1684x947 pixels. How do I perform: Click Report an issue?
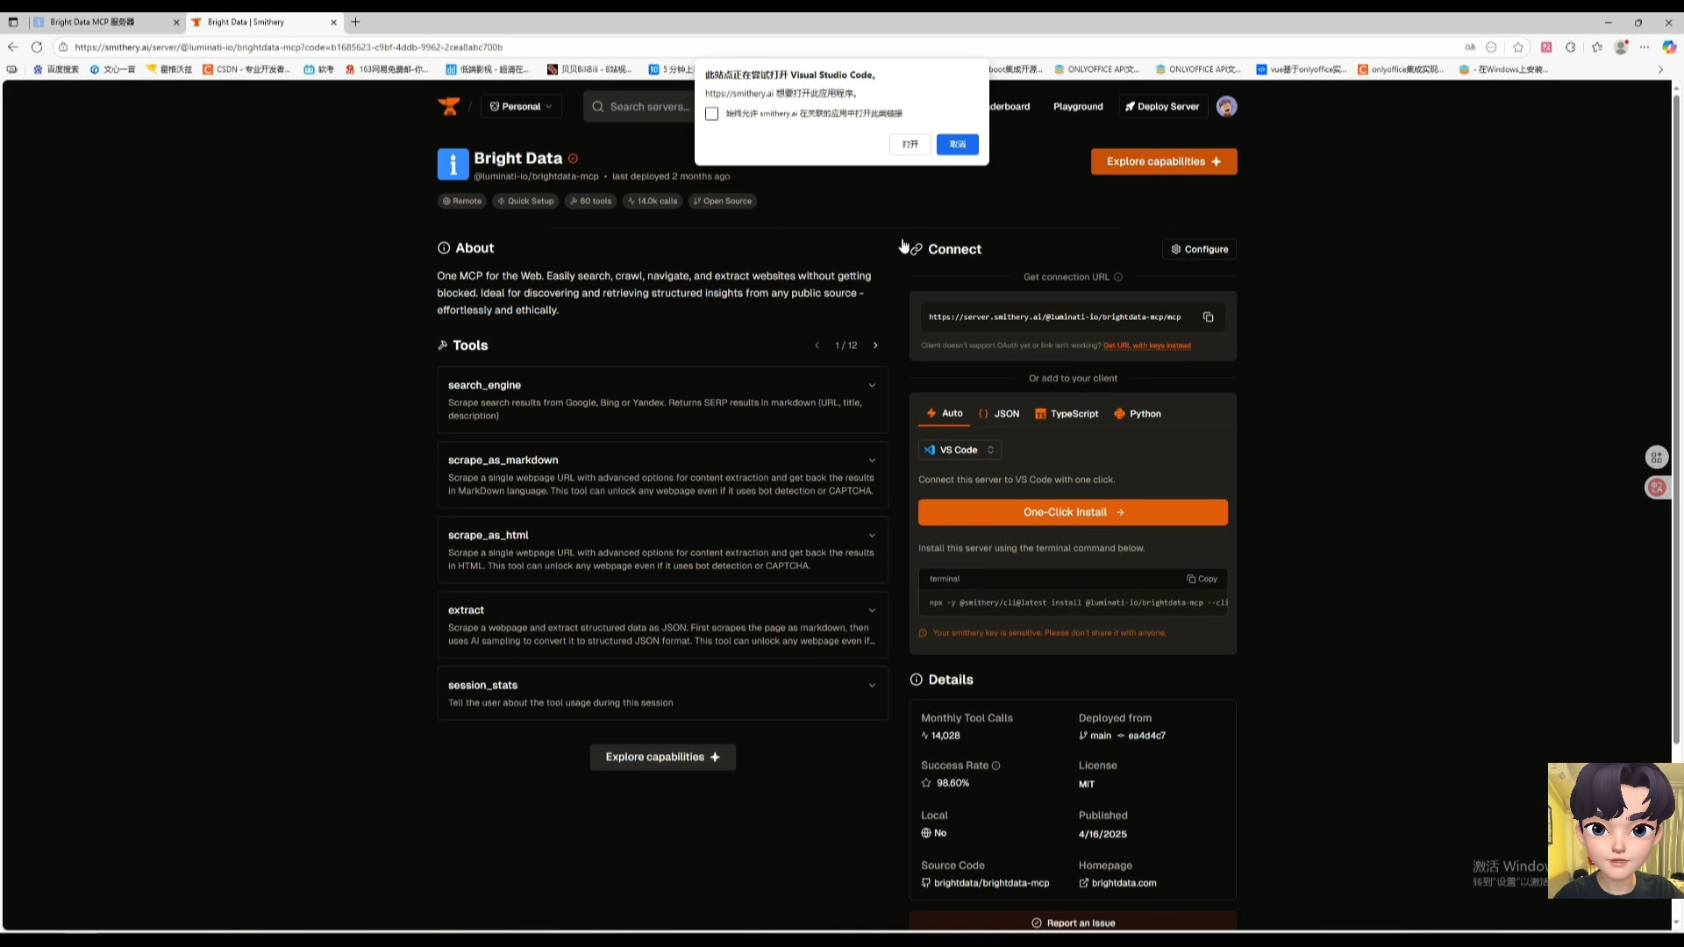(1073, 922)
